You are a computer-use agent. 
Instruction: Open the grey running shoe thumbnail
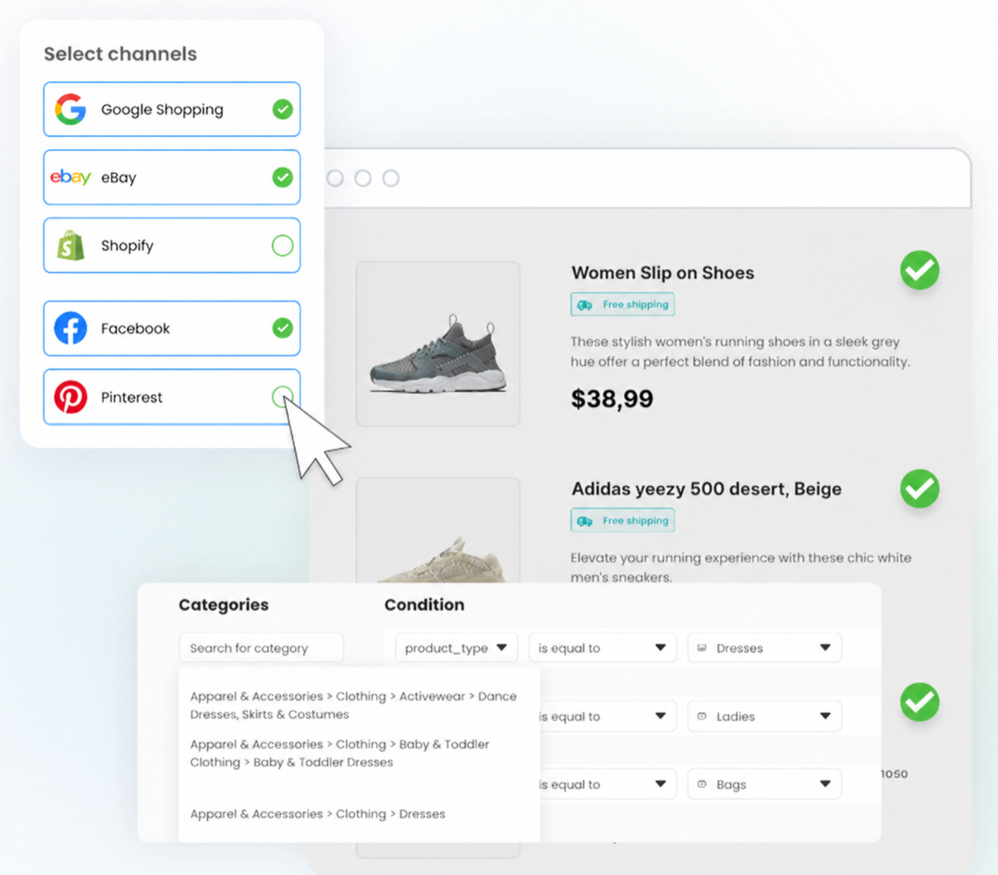coord(438,344)
